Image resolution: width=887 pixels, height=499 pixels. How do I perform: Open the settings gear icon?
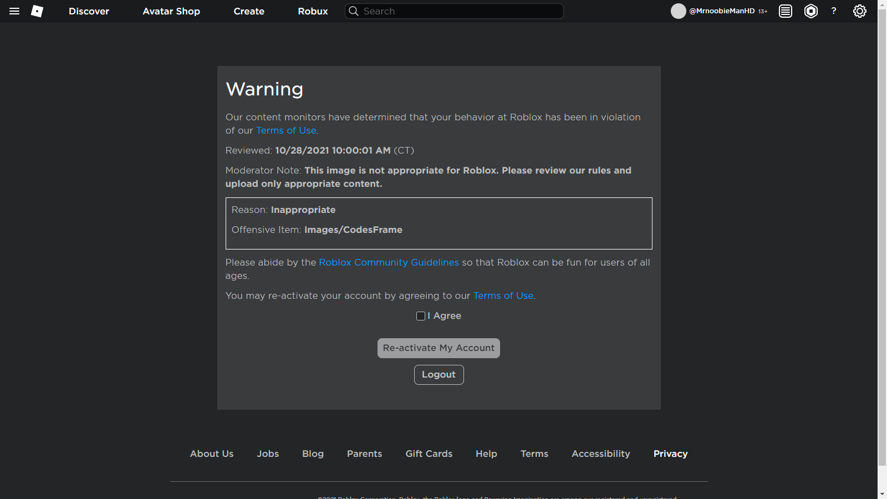[x=860, y=11]
